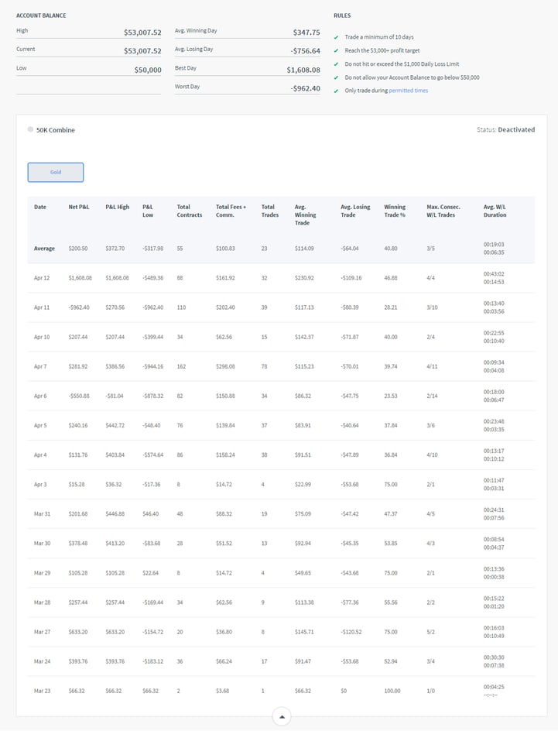558x731 pixels.
Task: Open the 'permitted times' link
Action: coord(408,91)
